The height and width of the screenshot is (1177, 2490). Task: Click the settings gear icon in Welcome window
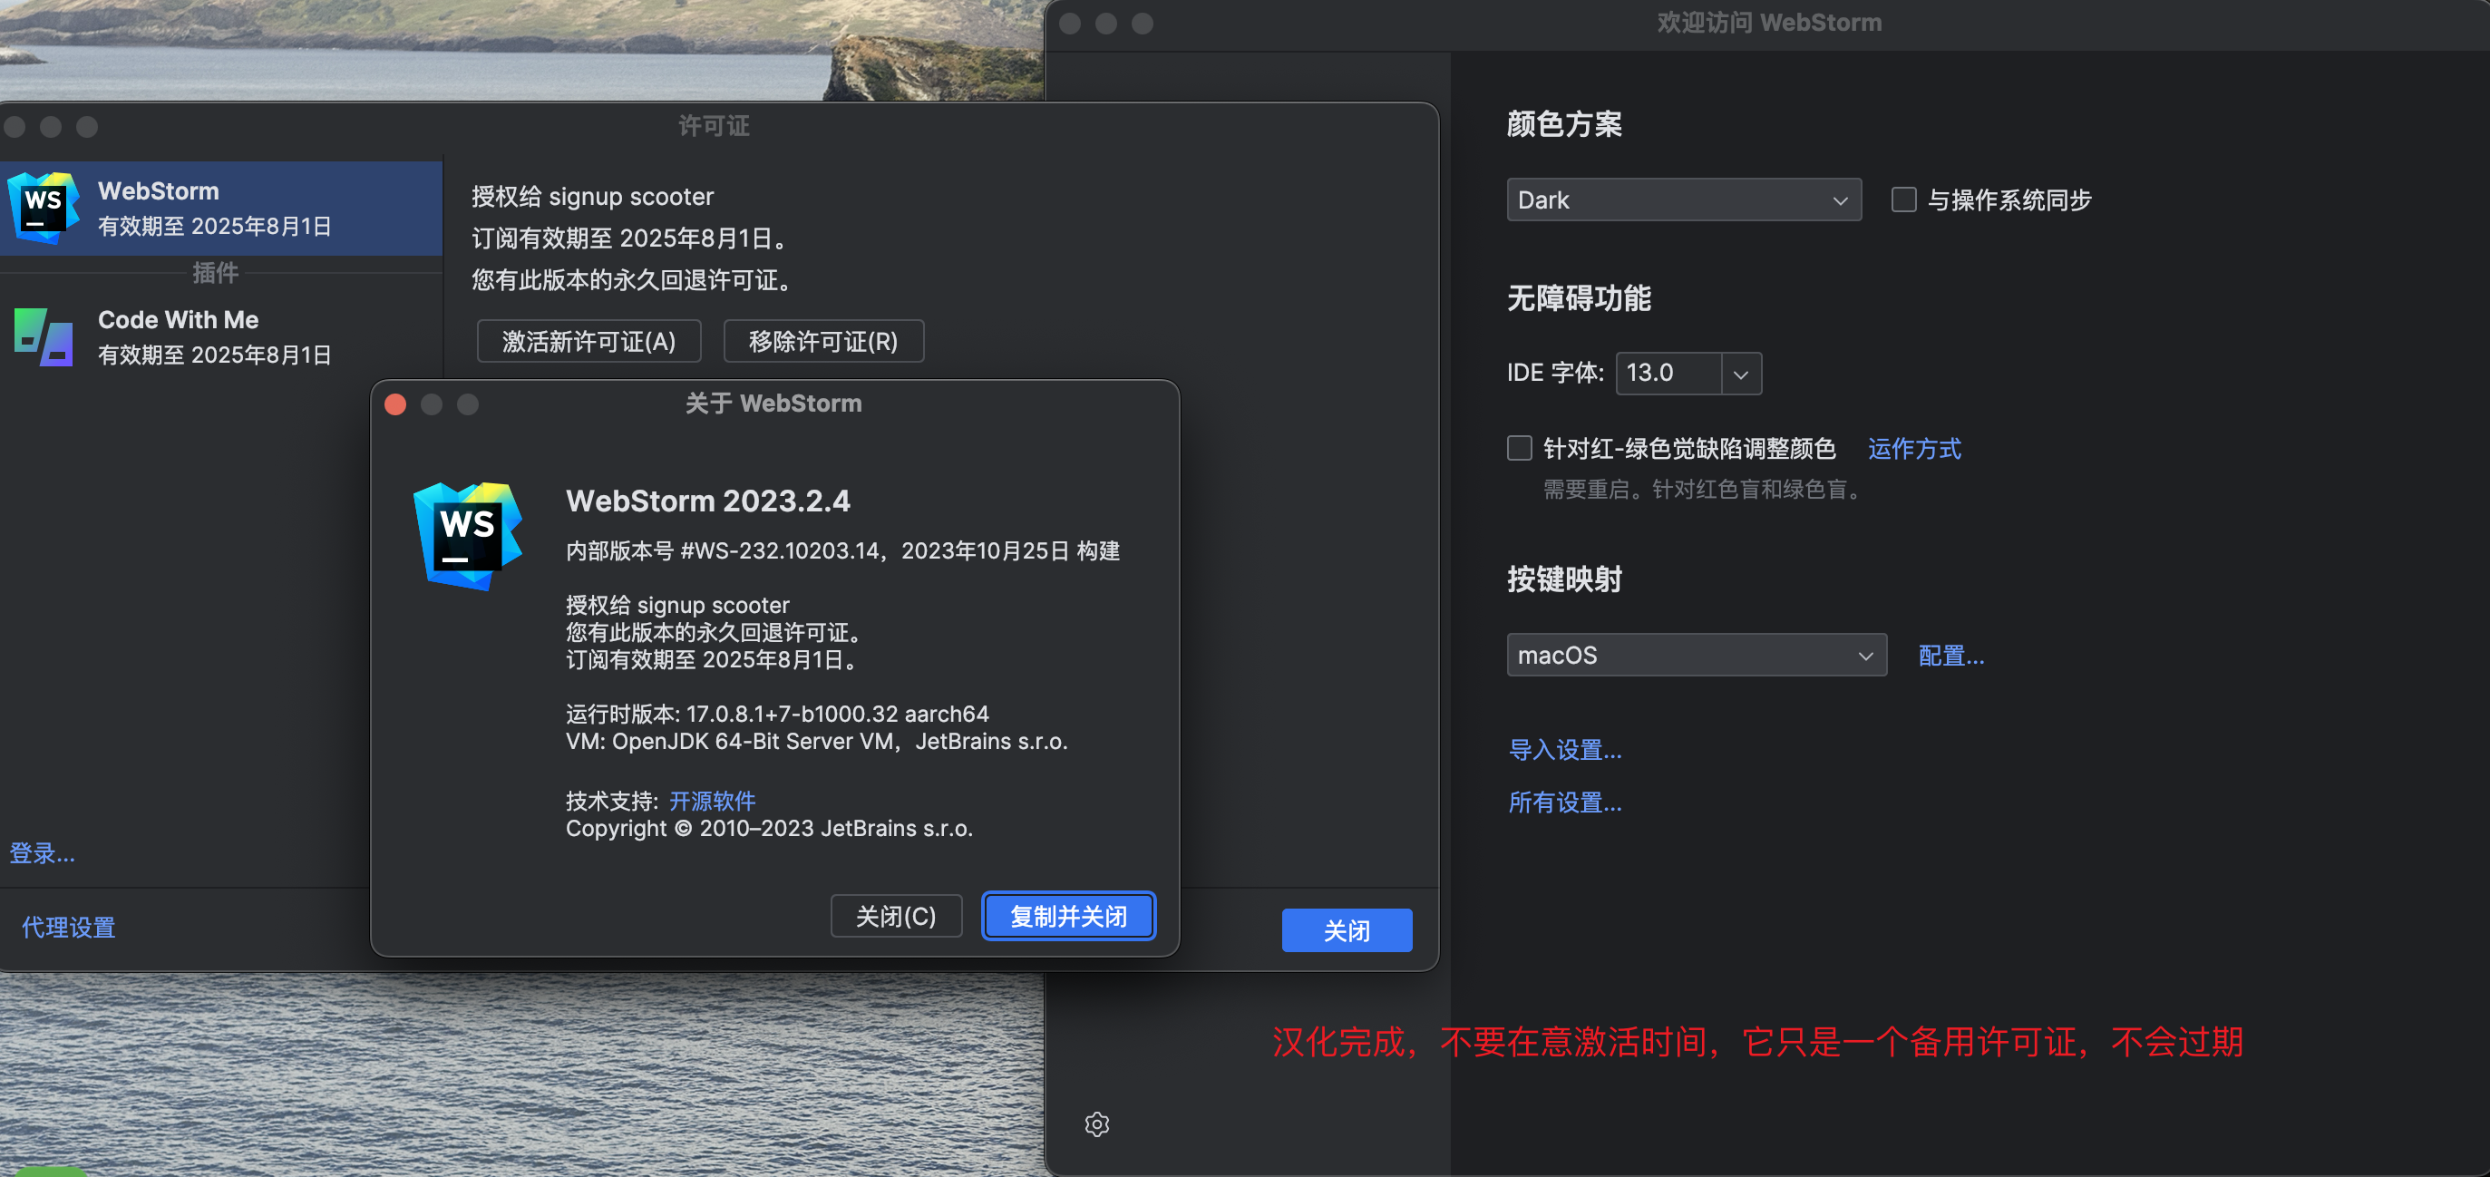click(x=1096, y=1123)
